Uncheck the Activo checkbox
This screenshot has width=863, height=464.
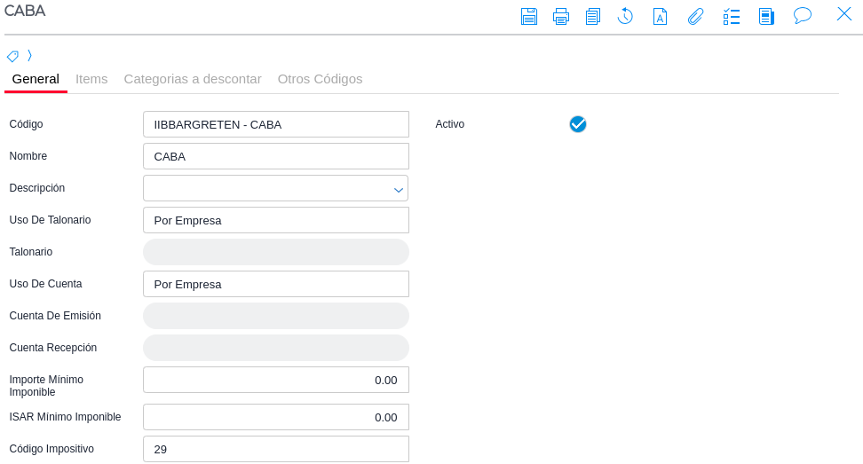[578, 124]
